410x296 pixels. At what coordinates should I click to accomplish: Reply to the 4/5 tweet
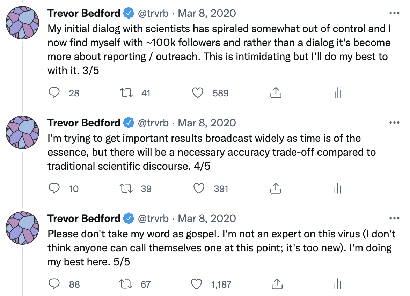pos(53,188)
